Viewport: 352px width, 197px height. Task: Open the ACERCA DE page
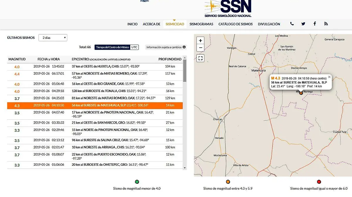point(151,24)
